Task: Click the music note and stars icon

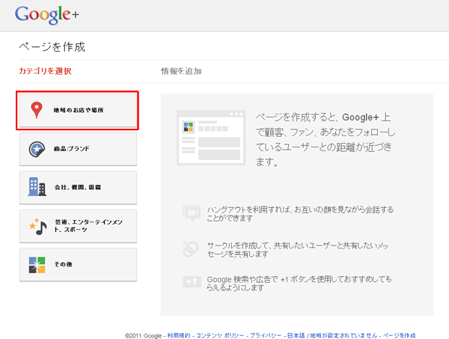Action: [37, 227]
